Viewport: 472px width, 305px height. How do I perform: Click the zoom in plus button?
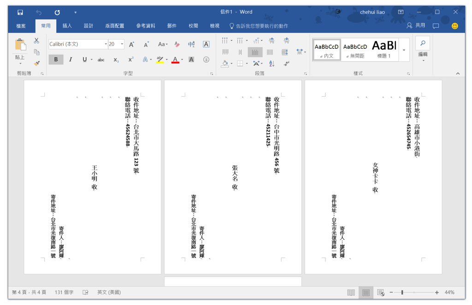coord(437,293)
